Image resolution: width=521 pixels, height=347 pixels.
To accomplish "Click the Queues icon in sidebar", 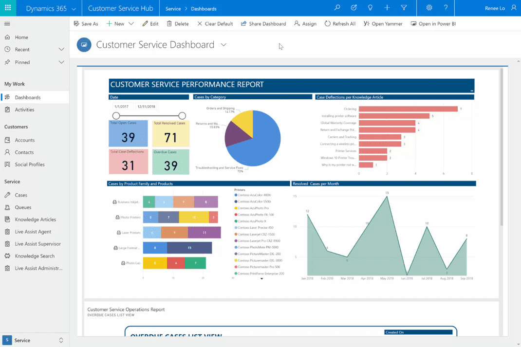I will pos(7,207).
